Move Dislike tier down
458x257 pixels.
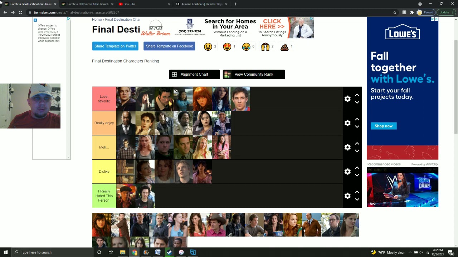pos(357,175)
